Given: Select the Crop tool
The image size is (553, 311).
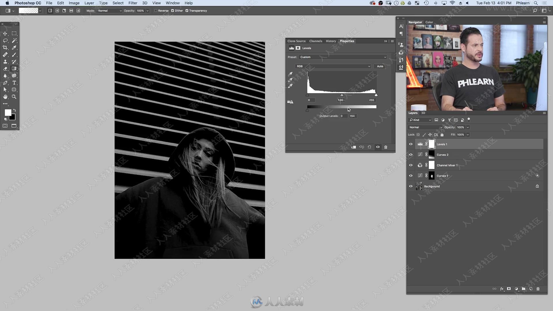Looking at the screenshot, I should click(x=5, y=48).
